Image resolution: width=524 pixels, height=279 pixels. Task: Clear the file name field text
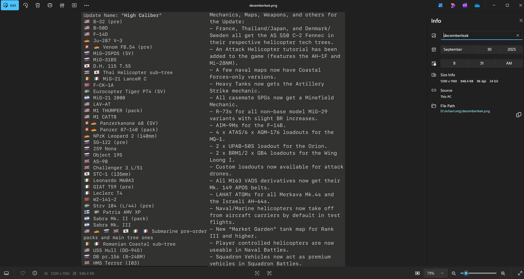point(518,35)
